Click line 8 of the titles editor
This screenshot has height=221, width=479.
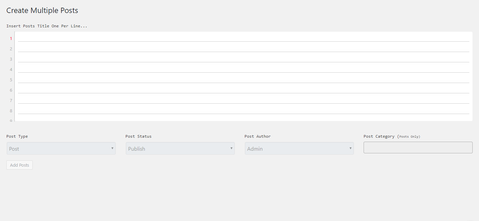[244, 109]
